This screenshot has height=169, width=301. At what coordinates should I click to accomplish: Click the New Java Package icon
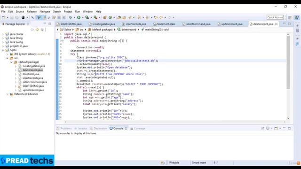pyautogui.click(x=105, y=17)
